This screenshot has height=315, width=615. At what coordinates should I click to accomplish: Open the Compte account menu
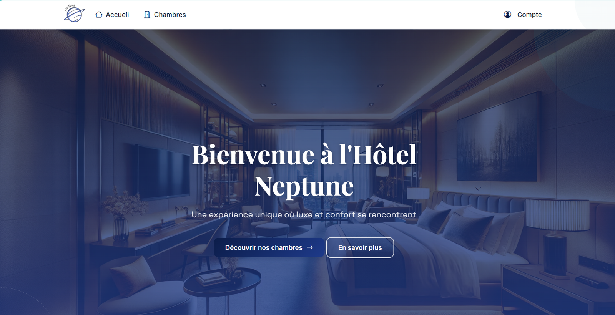click(523, 15)
